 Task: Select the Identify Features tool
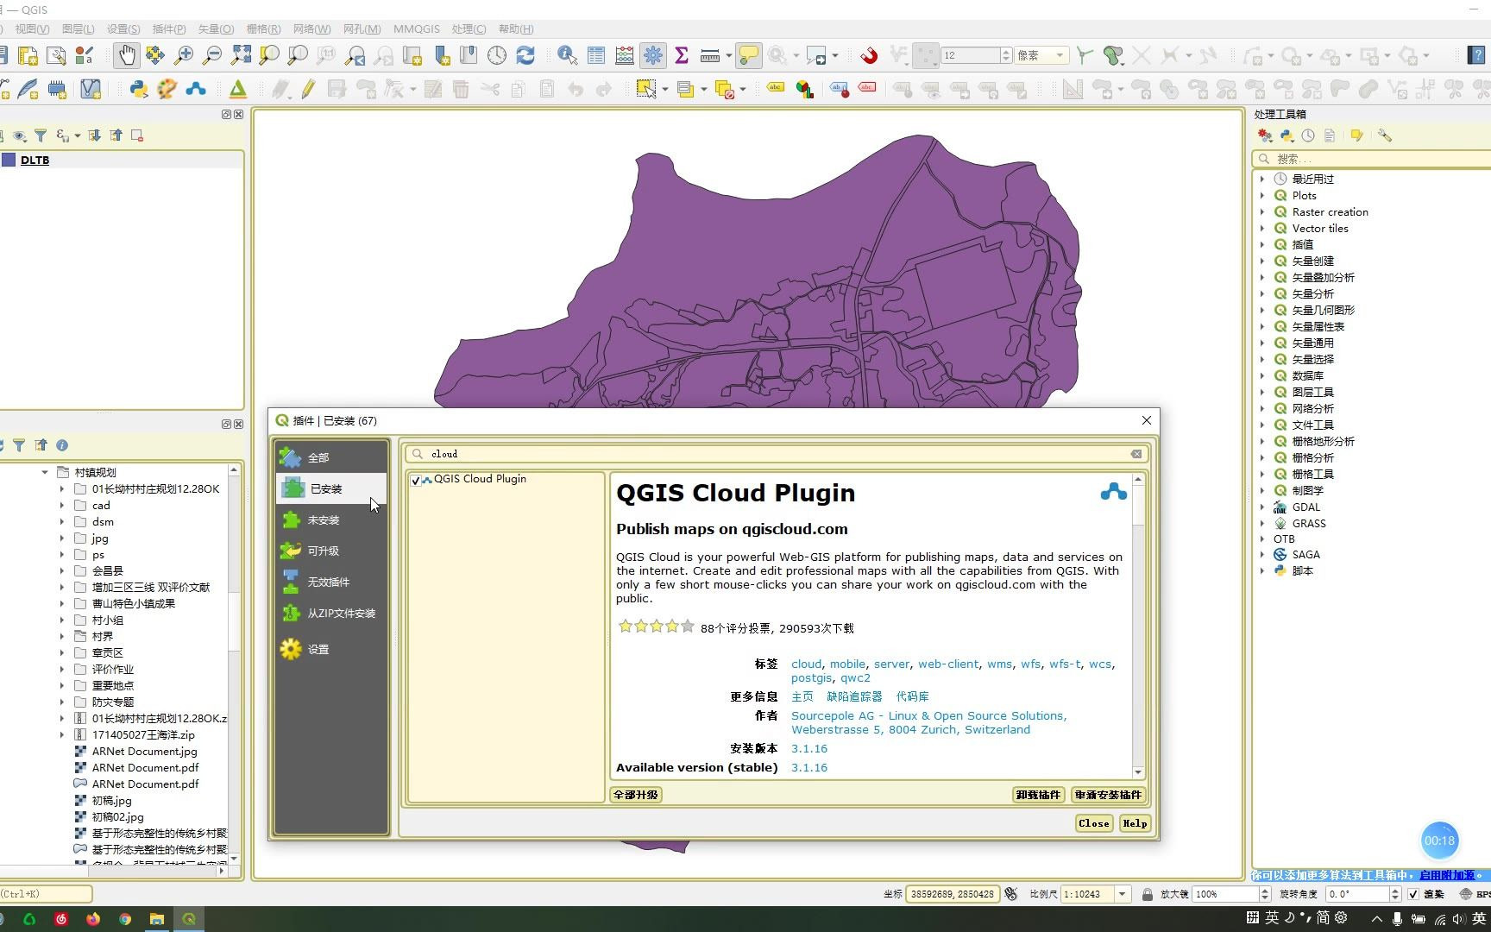[567, 56]
